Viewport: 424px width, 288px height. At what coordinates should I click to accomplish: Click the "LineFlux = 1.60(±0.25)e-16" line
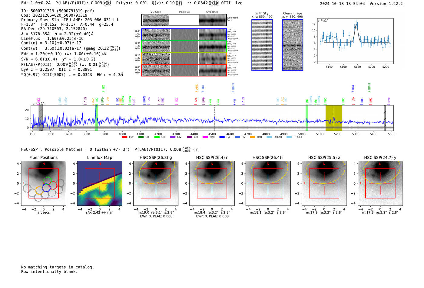(x=52, y=39)
